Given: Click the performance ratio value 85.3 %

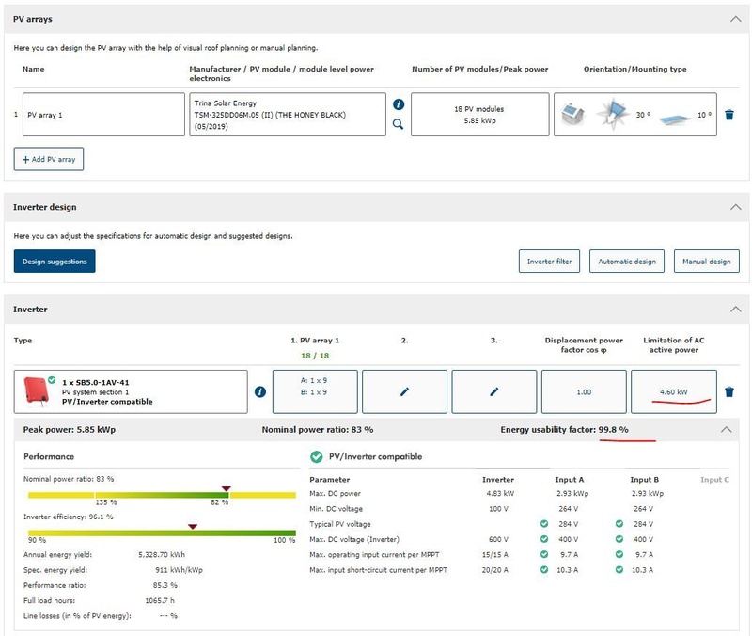Looking at the screenshot, I should click(x=165, y=585).
